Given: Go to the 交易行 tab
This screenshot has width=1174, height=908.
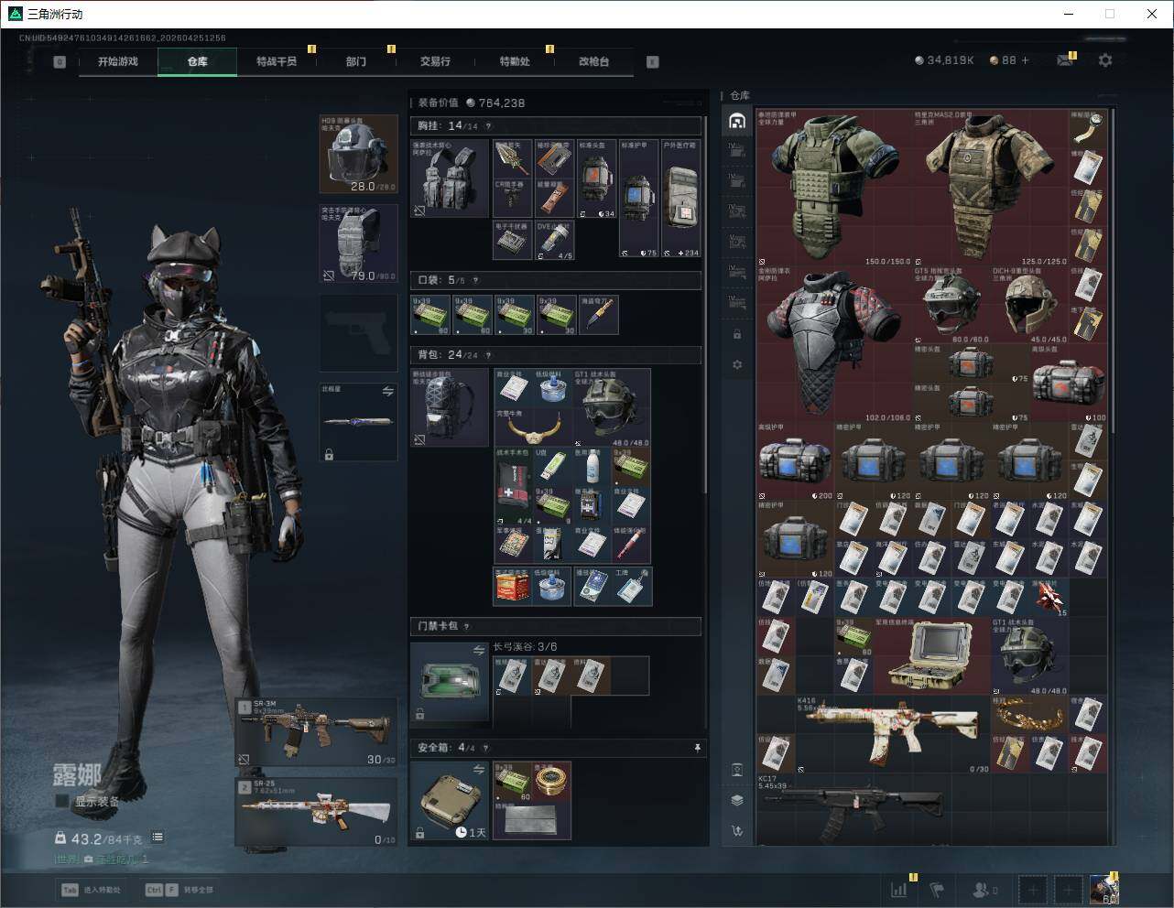Looking at the screenshot, I should (435, 61).
